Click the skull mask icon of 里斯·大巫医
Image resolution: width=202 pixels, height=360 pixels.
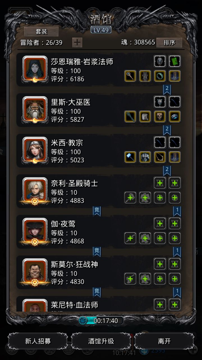point(160,116)
